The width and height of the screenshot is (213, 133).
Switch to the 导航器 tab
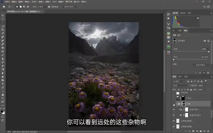(x=182, y=13)
